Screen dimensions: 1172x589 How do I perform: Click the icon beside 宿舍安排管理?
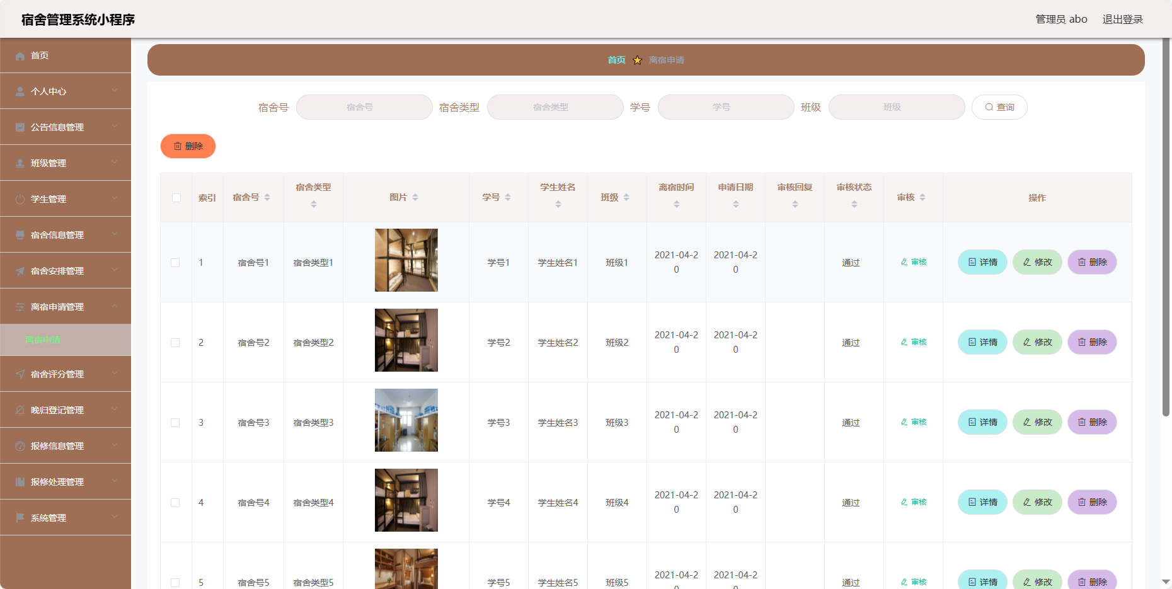click(x=20, y=272)
